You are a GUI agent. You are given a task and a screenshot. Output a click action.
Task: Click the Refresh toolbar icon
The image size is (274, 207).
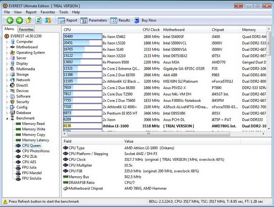tap(39, 20)
